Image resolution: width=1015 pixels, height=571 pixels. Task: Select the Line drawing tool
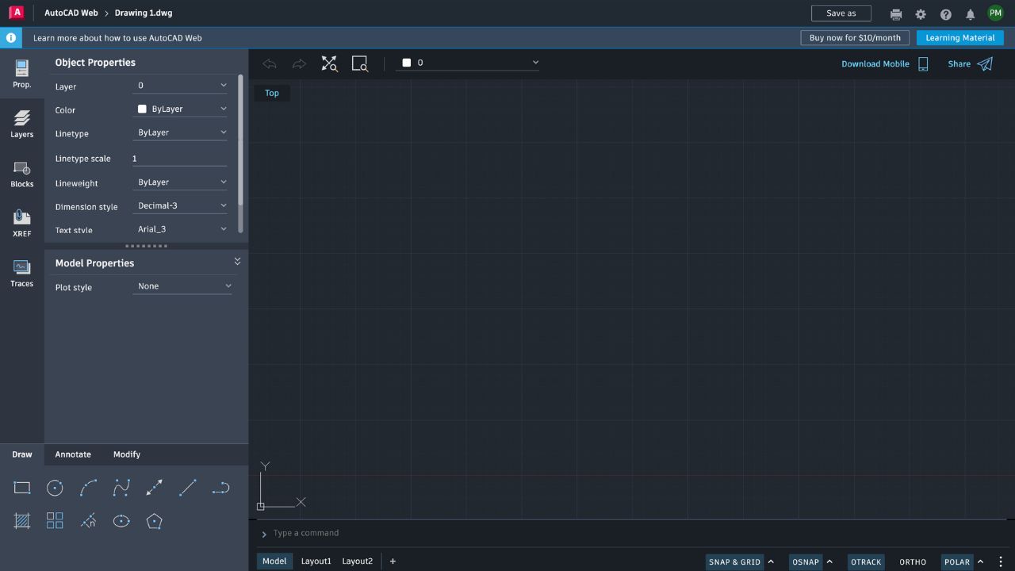(188, 487)
